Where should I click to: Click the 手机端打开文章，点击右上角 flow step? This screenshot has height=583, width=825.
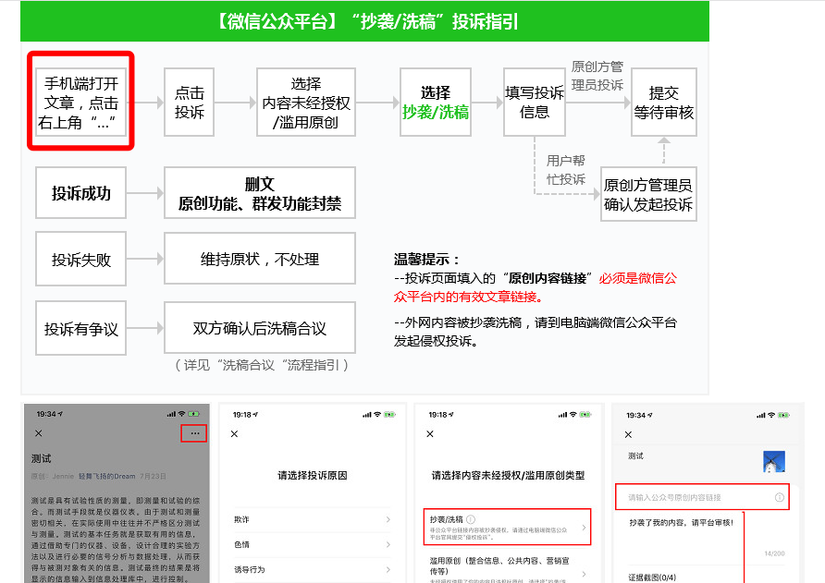click(80, 102)
